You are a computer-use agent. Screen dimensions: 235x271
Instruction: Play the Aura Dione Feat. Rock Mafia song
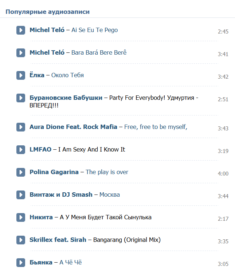pyautogui.click(x=21, y=127)
